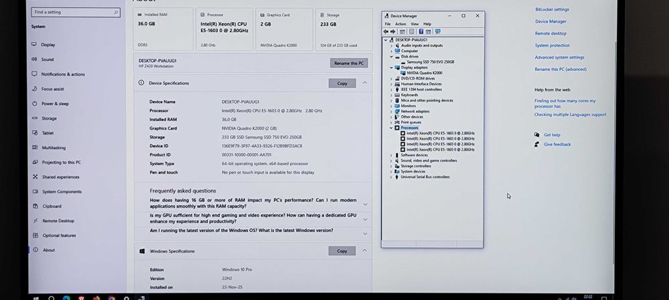Open the Help menu in Device Manager
Image resolution: width=669 pixels, height=300 pixels.
(x=427, y=24)
